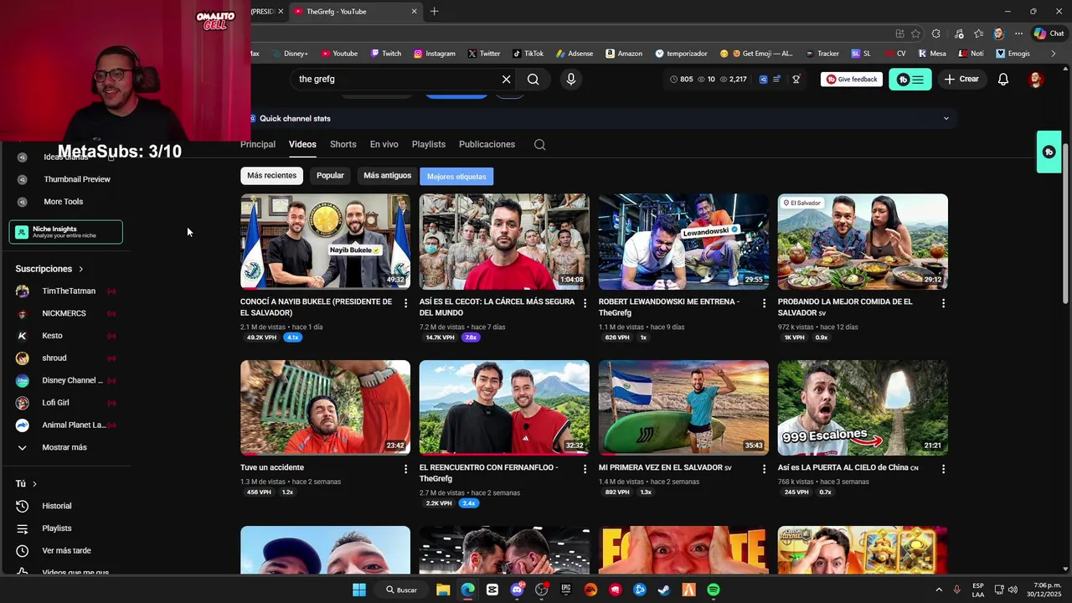This screenshot has height=603, width=1072.
Task: Expand Suscripciones section chevron
Action: coord(81,269)
